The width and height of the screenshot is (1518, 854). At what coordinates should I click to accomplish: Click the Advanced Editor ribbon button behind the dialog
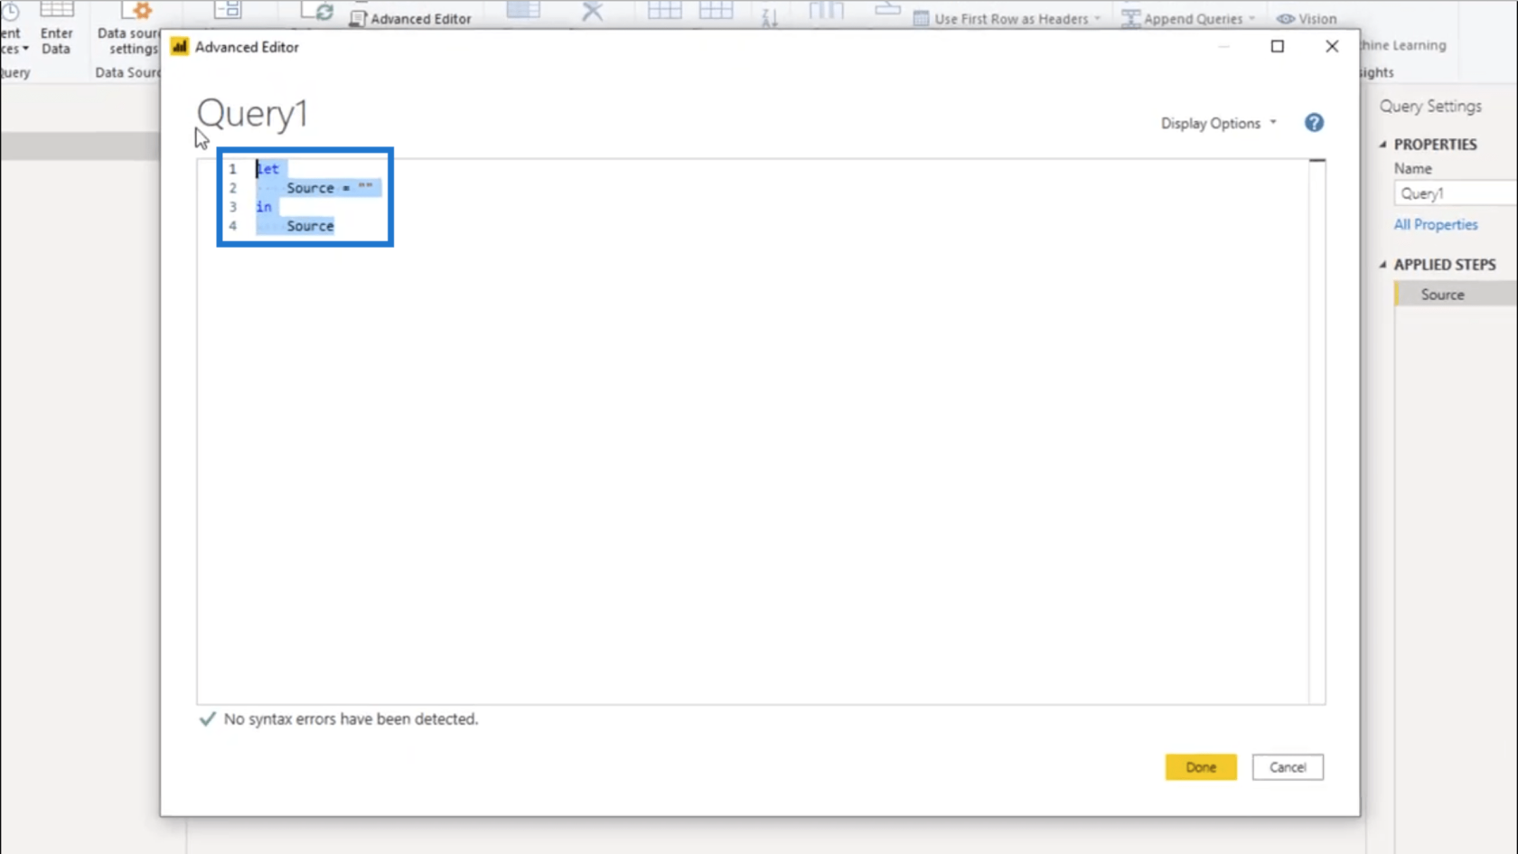click(x=411, y=18)
